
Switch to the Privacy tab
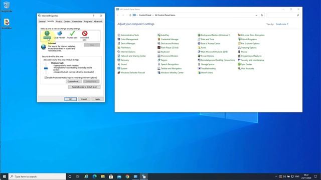[59, 21]
